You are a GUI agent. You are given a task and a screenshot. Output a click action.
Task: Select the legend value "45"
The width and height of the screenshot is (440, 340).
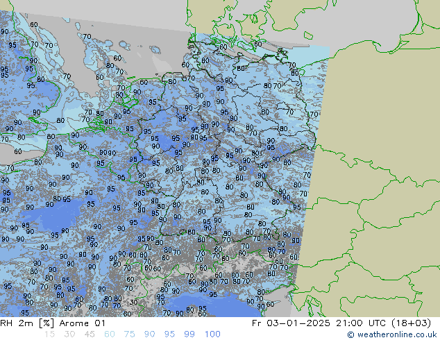(x=90, y=334)
